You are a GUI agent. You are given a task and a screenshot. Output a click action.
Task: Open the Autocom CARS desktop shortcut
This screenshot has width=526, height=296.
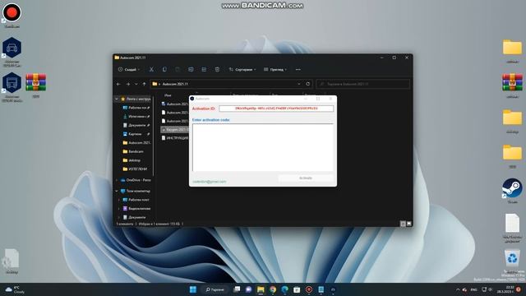click(x=12, y=52)
